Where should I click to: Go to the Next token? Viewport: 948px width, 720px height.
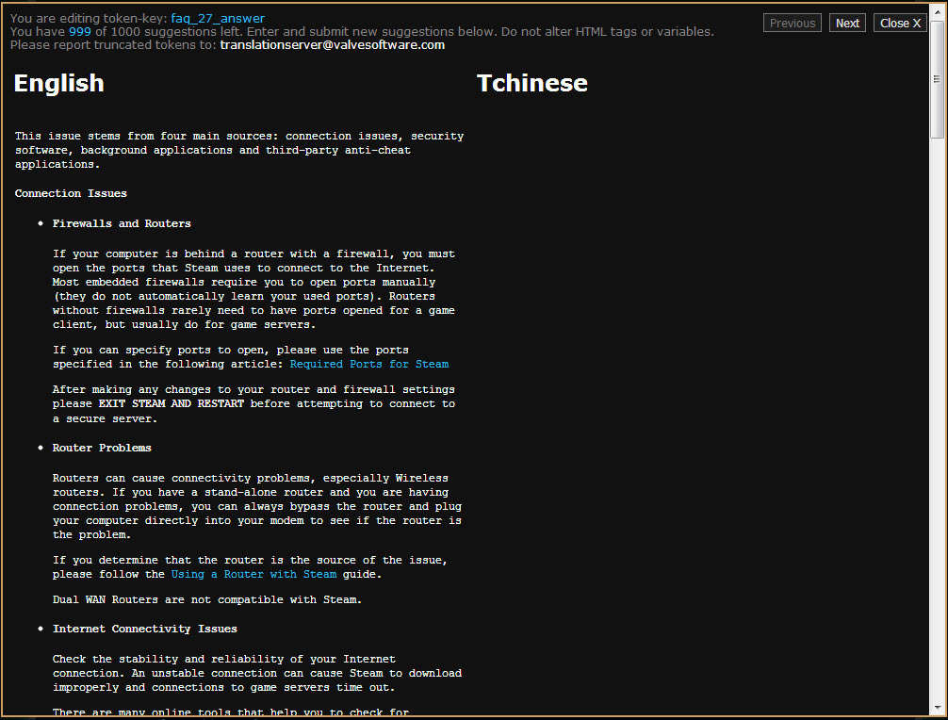tap(847, 23)
